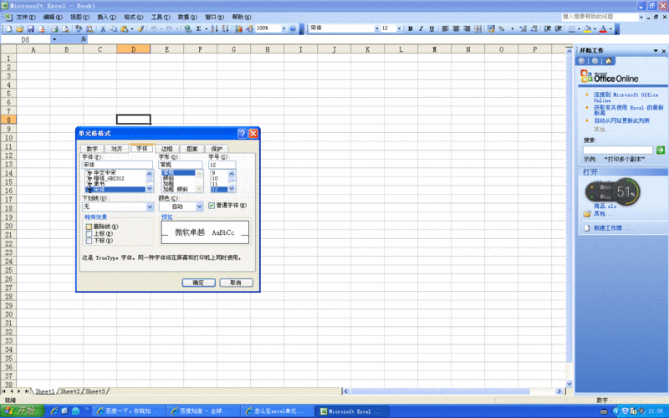The image size is (669, 418).
Task: Open the 格式 menu in menu bar
Action: point(134,17)
